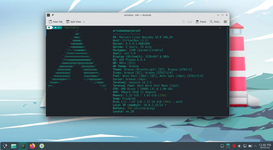
Task: Click the Battery: 76% [Discharging] line
Action: [134, 108]
